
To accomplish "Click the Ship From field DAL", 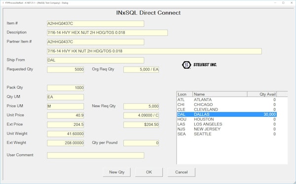I will (96, 60).
